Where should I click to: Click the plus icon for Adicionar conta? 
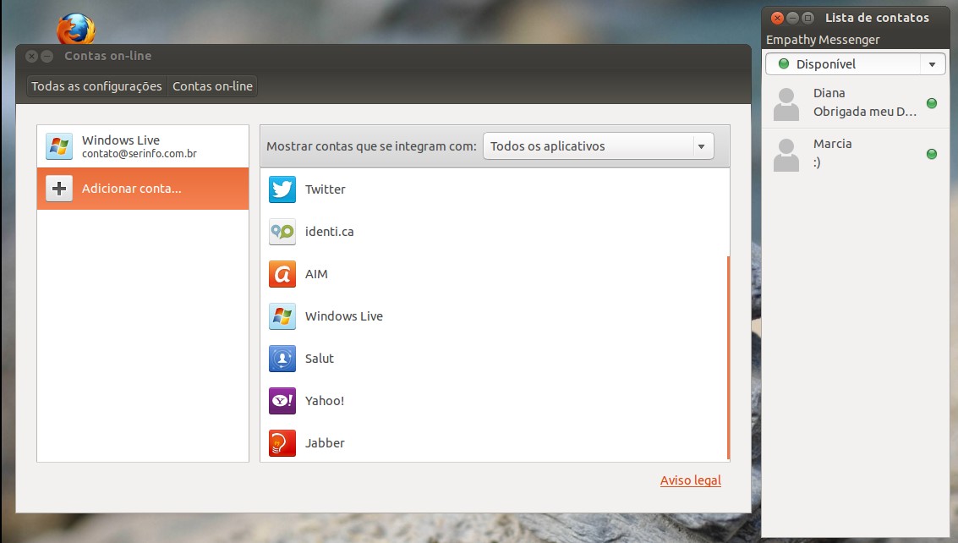tap(59, 189)
